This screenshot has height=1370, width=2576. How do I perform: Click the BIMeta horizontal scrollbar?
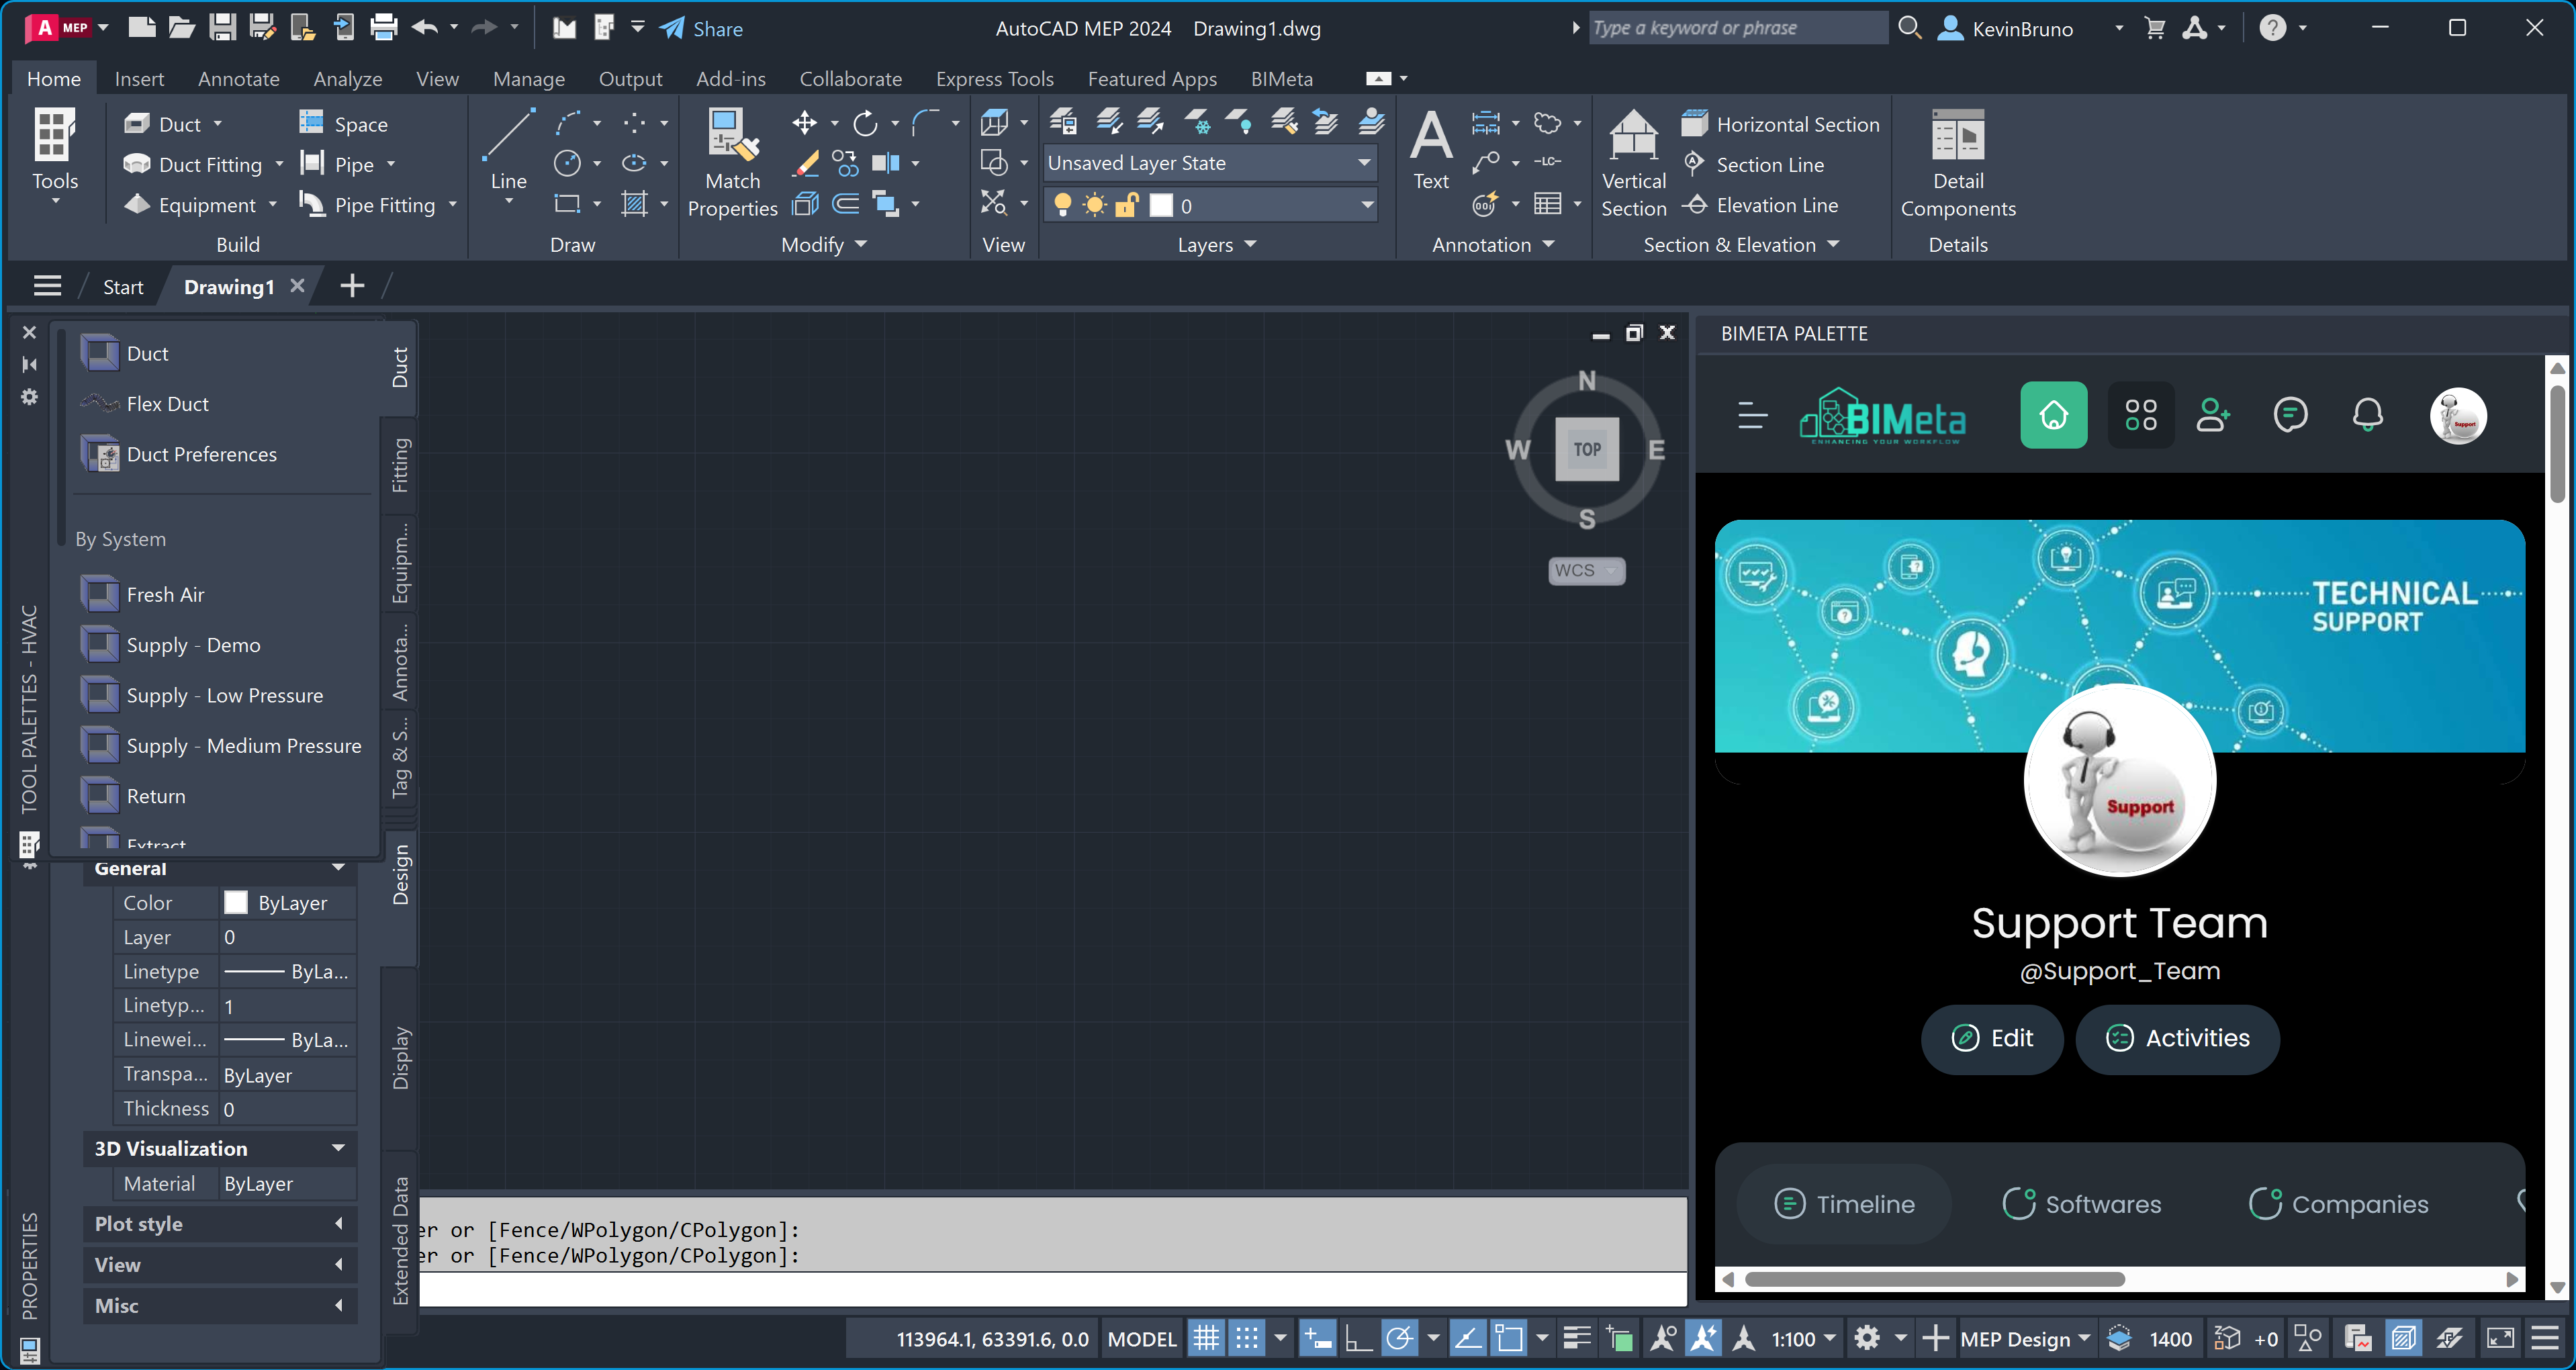coord(1934,1279)
